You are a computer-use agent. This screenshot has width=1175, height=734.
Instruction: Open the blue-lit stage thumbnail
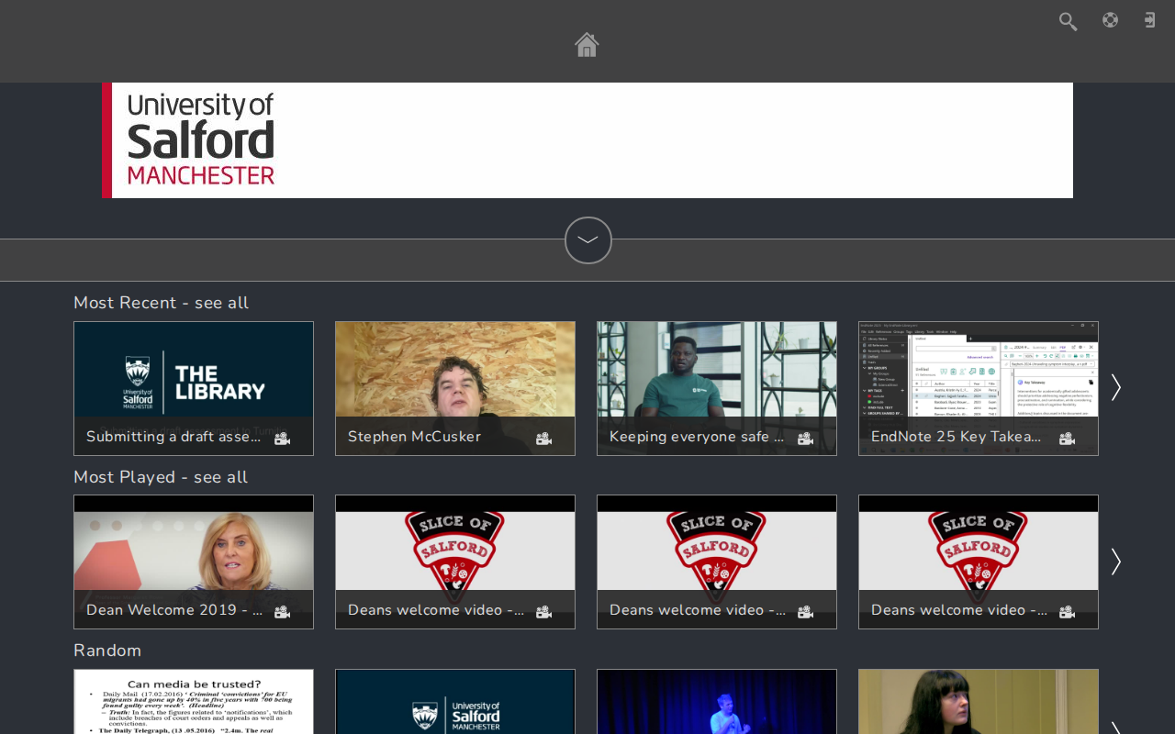tap(717, 702)
